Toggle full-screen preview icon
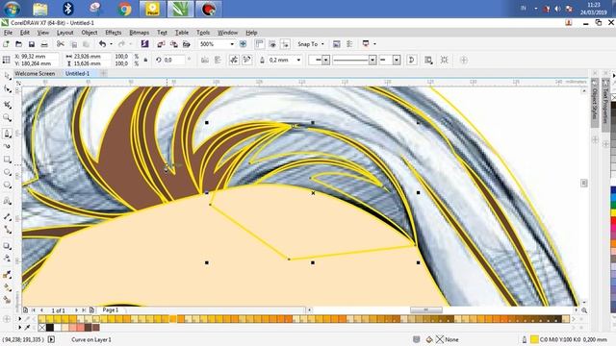This screenshot has height=346, width=616. [243, 44]
